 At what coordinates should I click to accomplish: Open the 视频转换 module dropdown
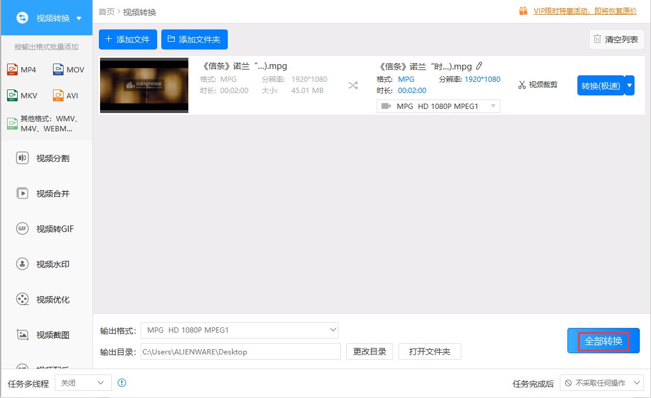click(x=79, y=18)
